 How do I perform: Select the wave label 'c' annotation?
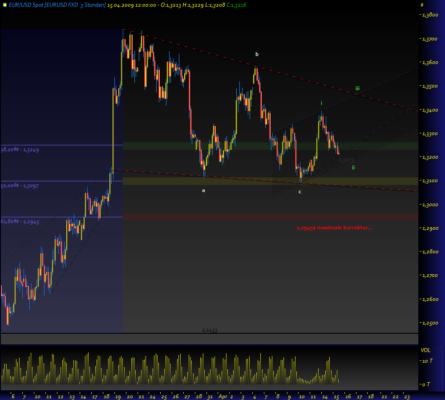[300, 192]
